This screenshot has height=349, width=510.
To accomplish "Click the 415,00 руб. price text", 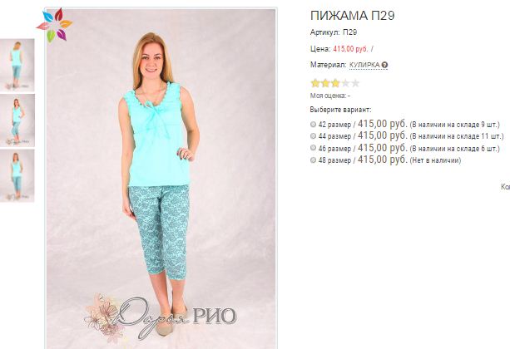I will pyautogui.click(x=350, y=49).
